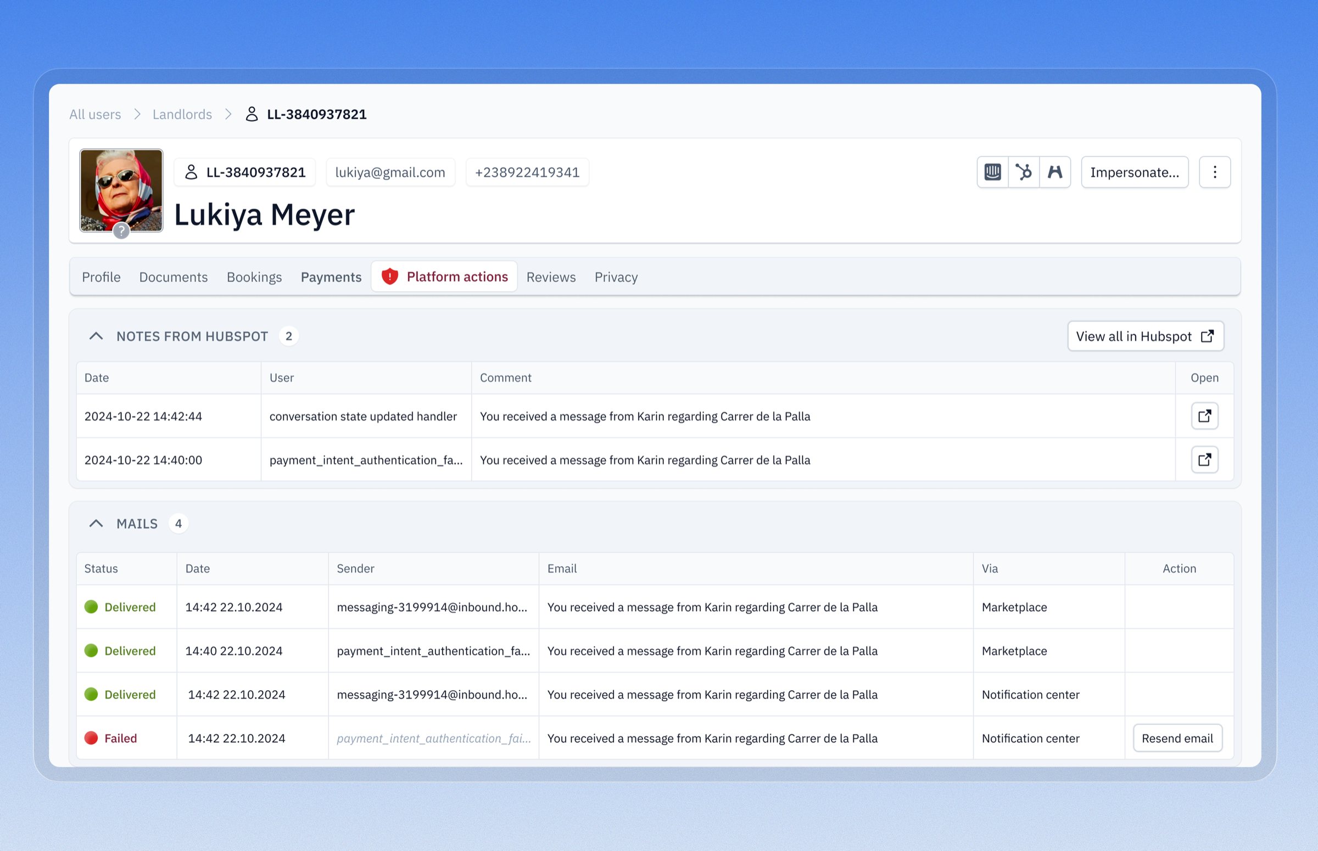1318x851 pixels.
Task: Collapse the Notes from HubSpot section
Action: point(96,336)
